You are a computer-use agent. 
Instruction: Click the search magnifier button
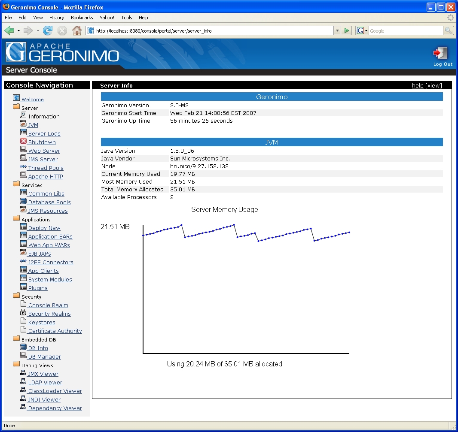[x=448, y=30]
